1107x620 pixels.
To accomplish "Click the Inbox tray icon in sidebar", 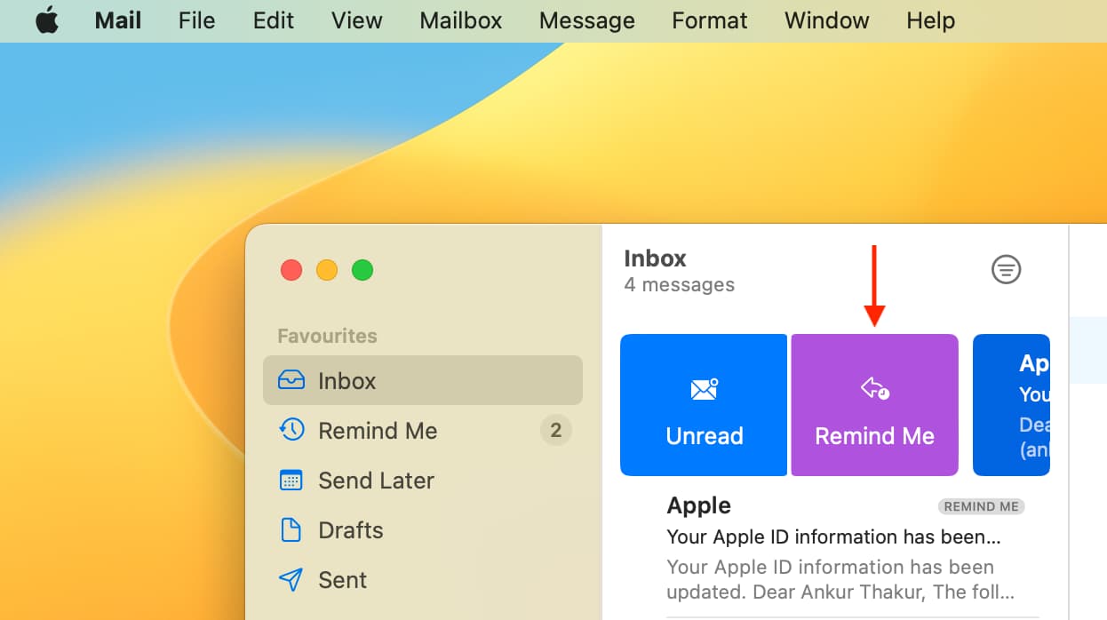I will (291, 380).
